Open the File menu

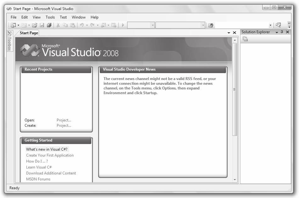pyautogui.click(x=13, y=17)
